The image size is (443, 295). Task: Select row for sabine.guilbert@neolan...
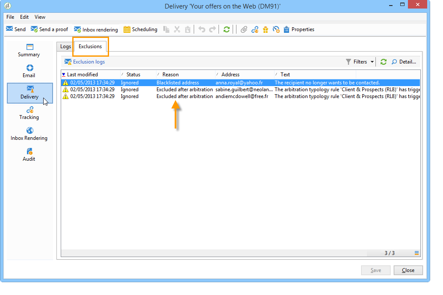click(x=240, y=90)
